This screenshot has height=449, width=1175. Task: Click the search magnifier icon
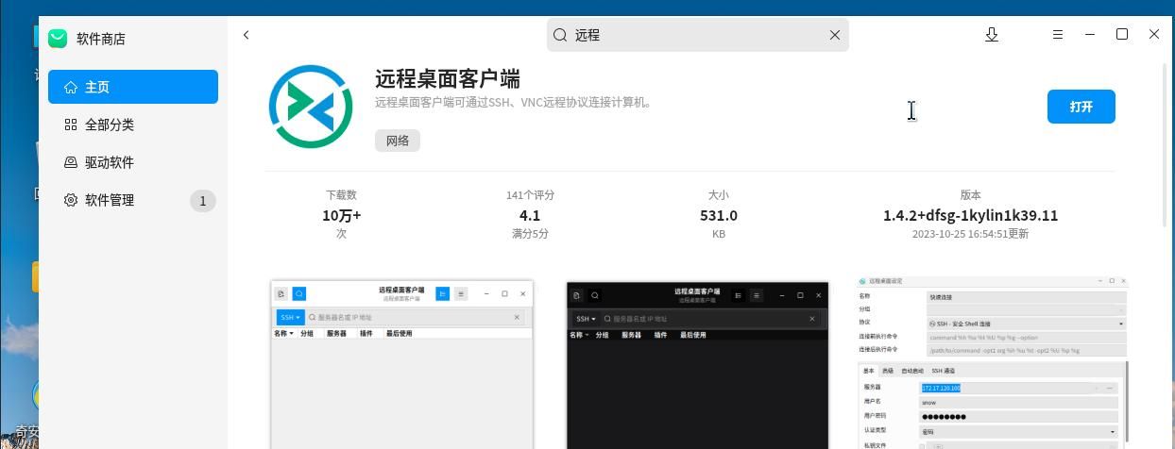tap(560, 35)
